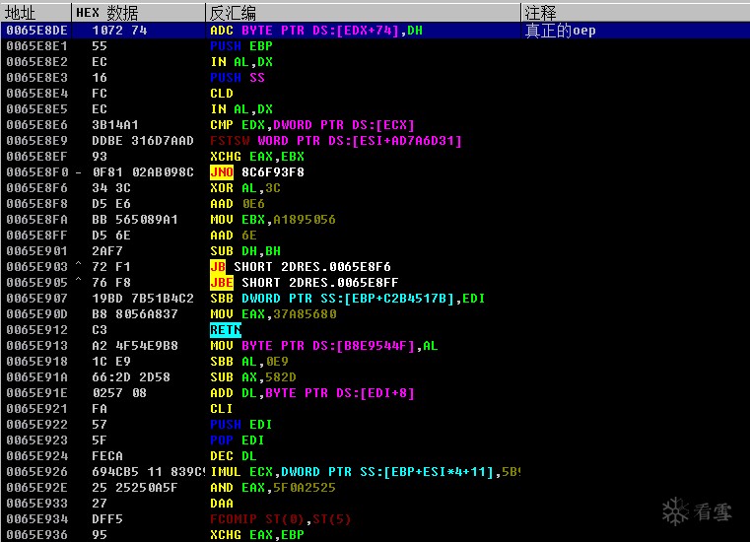Select SBB AL,0E9 instruction
Screen dimensions: 750x542
pyautogui.click(x=249, y=362)
